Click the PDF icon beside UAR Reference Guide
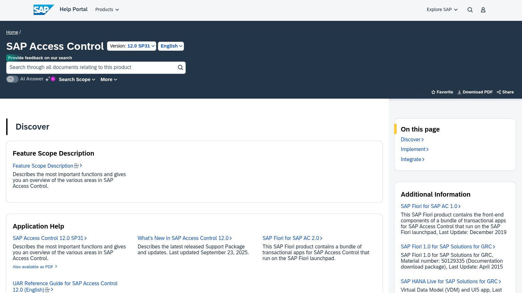This screenshot has width=522, height=293. [47, 290]
